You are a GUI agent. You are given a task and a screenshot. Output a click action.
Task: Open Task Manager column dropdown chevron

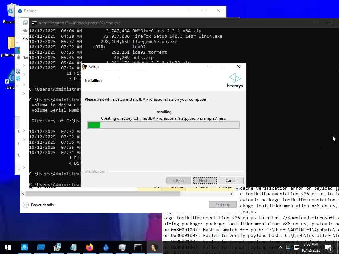click(237, 188)
